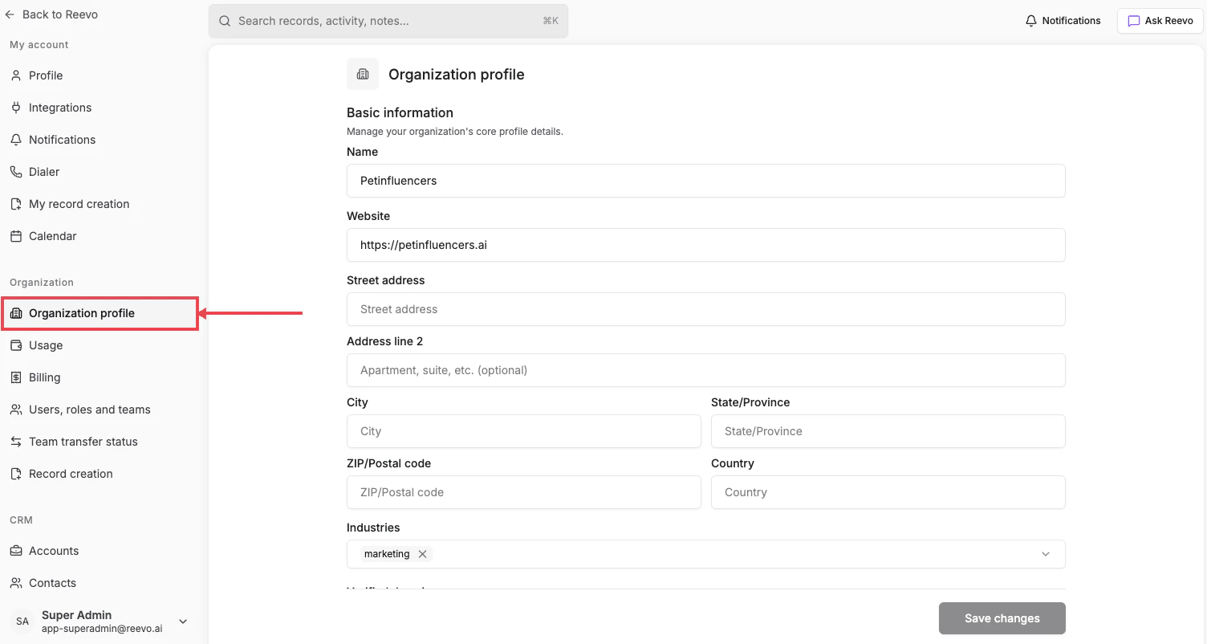Open Team transfer status

click(101, 442)
